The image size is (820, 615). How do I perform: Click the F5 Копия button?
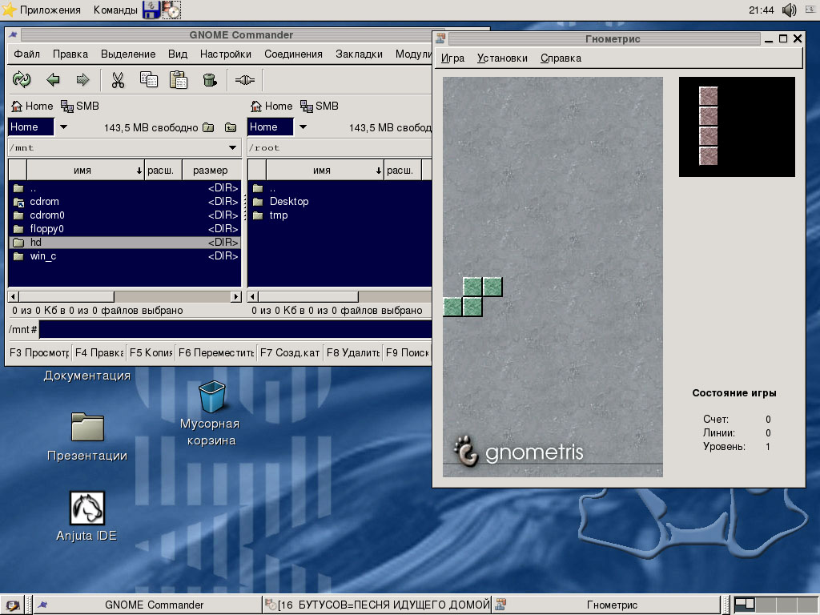point(151,352)
